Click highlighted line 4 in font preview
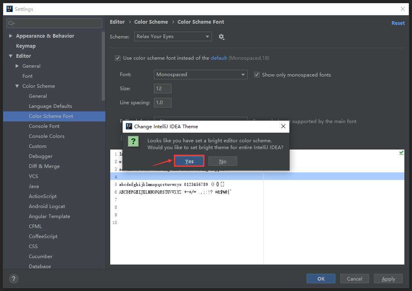 coord(257,176)
